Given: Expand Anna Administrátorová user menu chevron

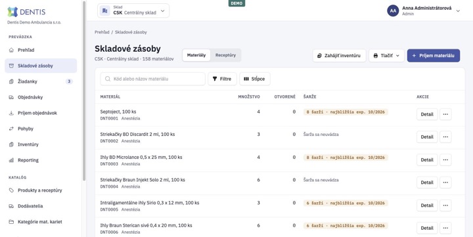Looking at the screenshot, I should (x=458, y=11).
